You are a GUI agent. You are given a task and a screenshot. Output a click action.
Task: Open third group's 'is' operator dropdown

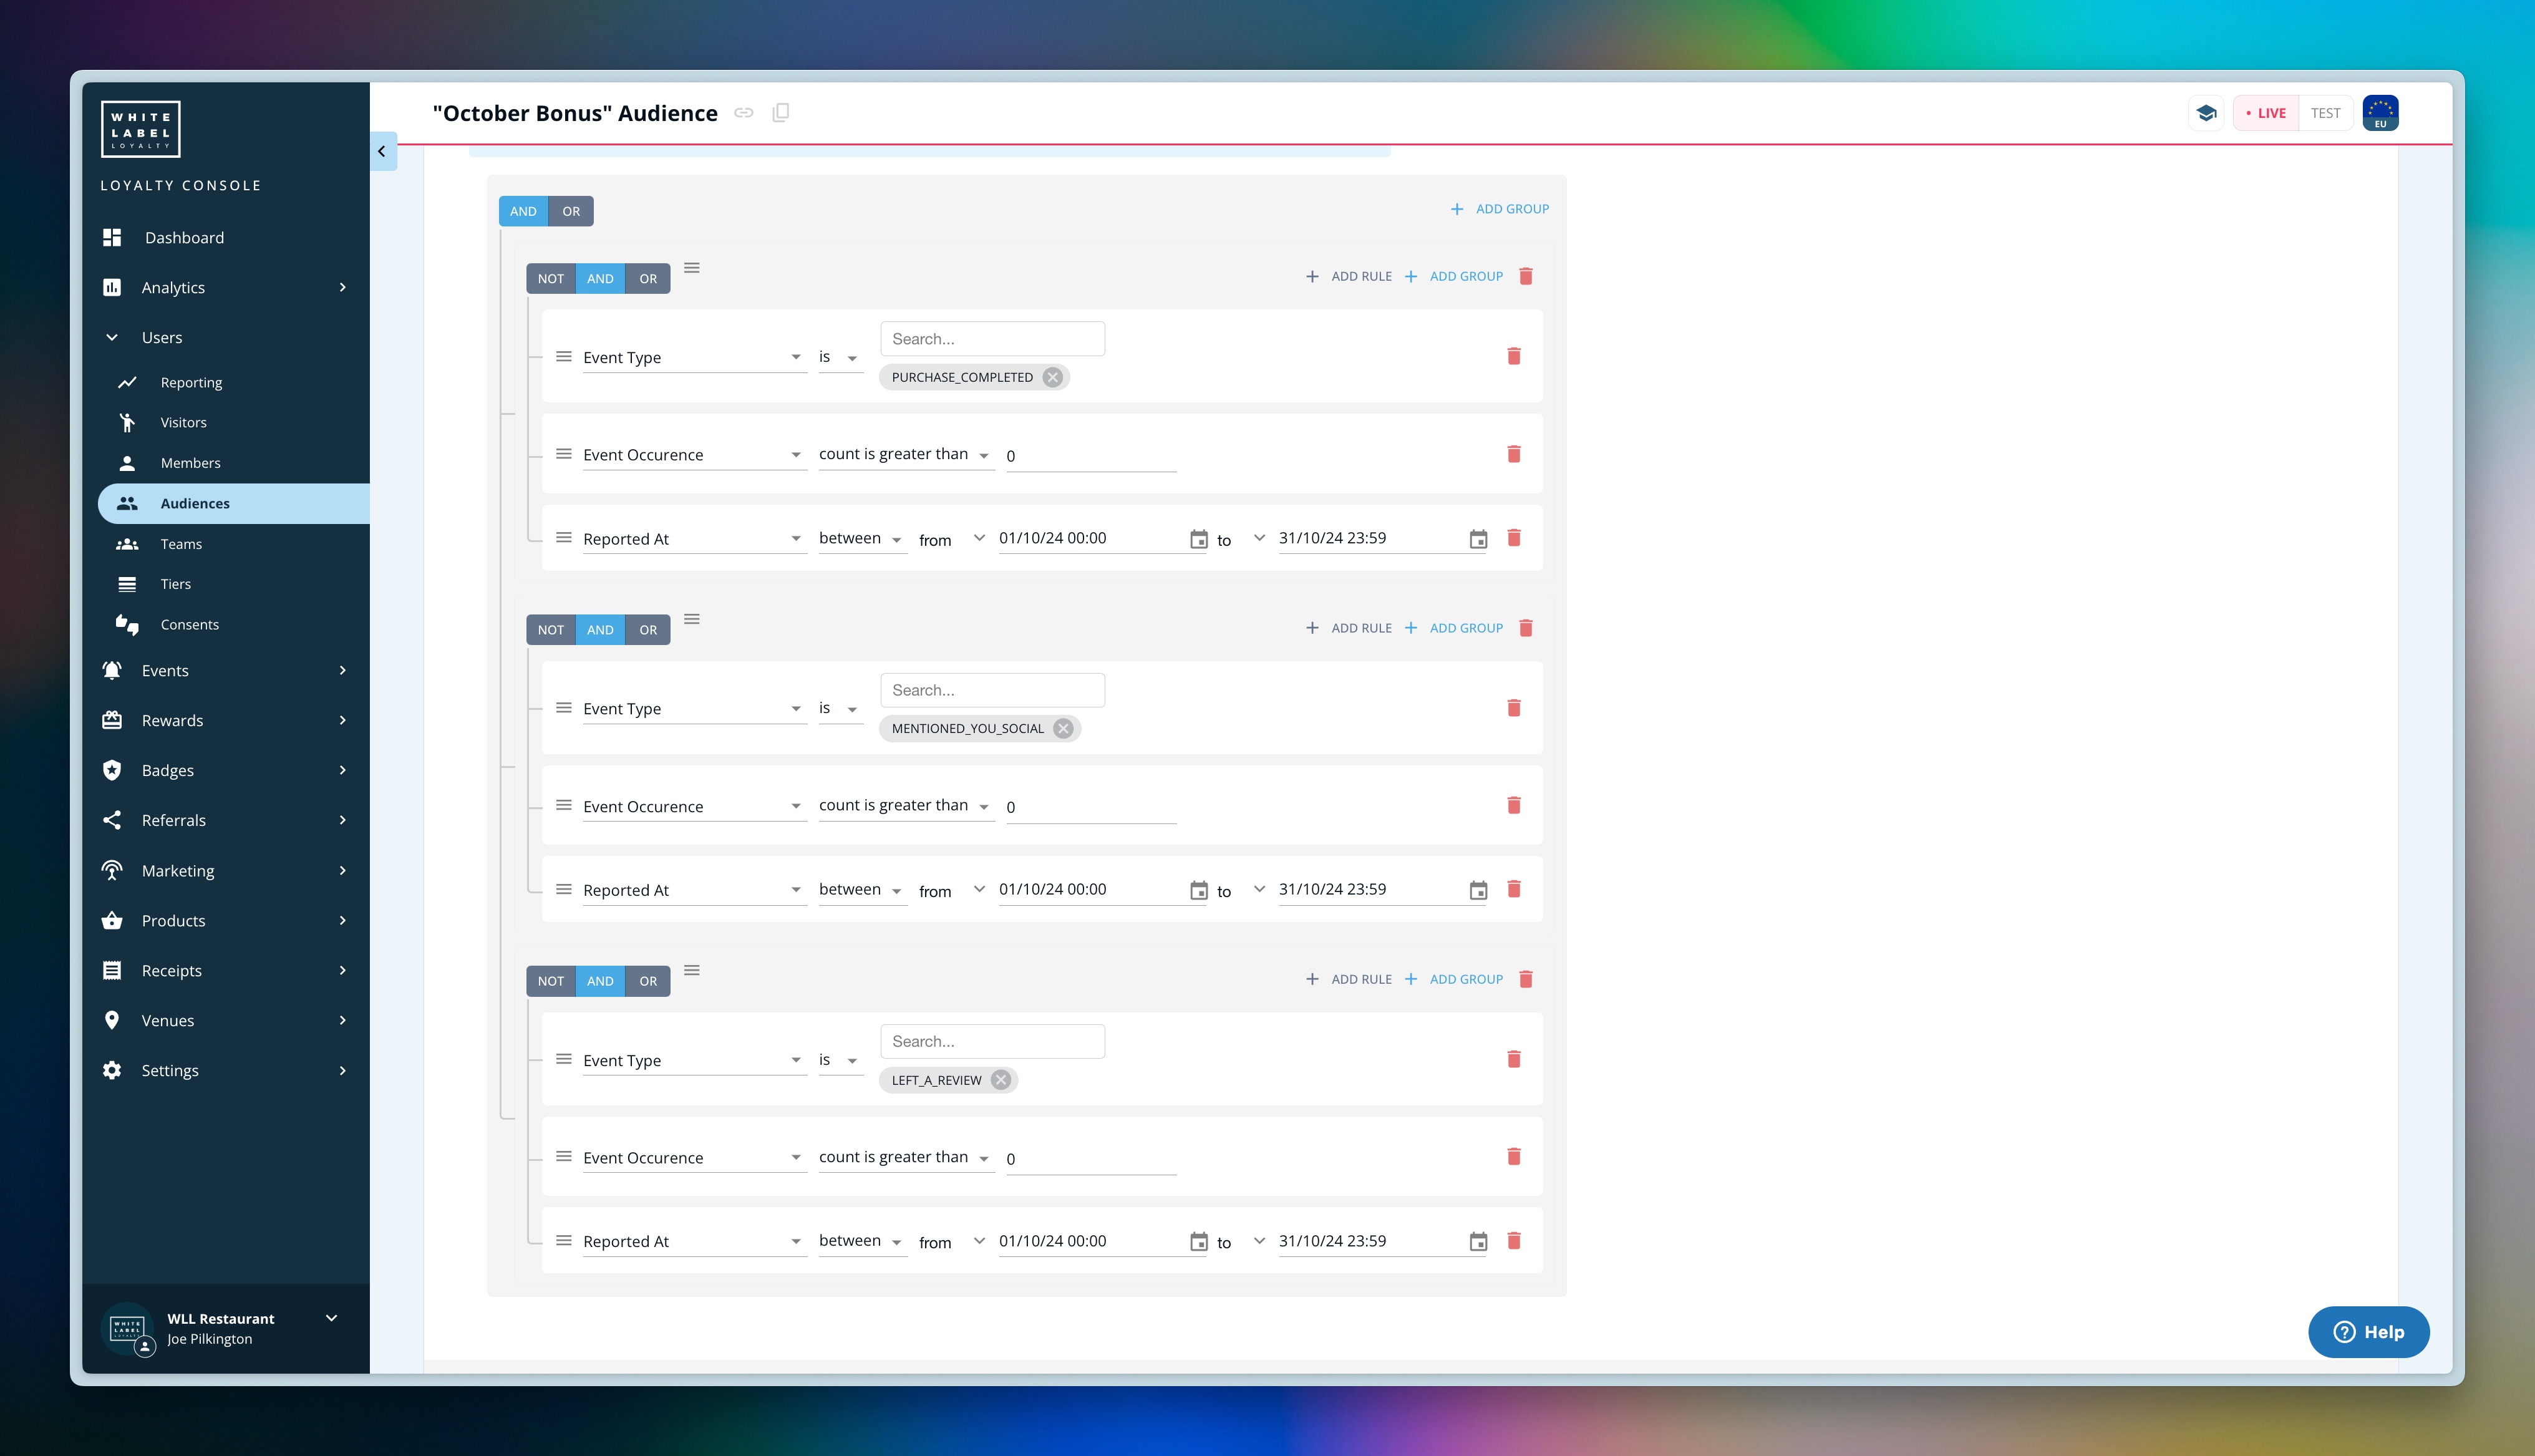840,1060
